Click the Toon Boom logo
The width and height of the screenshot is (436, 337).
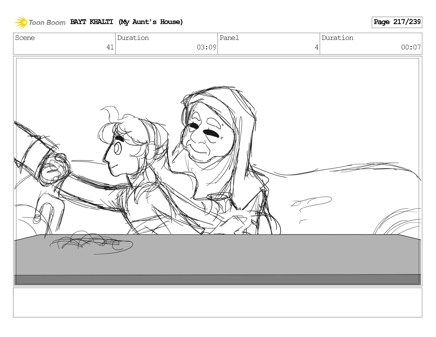point(40,22)
